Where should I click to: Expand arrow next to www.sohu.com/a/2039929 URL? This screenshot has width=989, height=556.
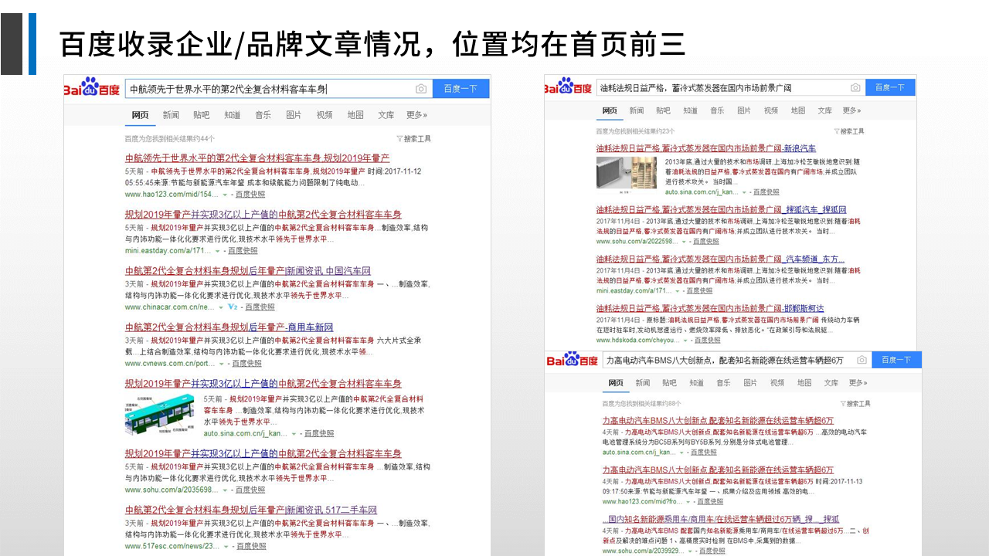(689, 551)
